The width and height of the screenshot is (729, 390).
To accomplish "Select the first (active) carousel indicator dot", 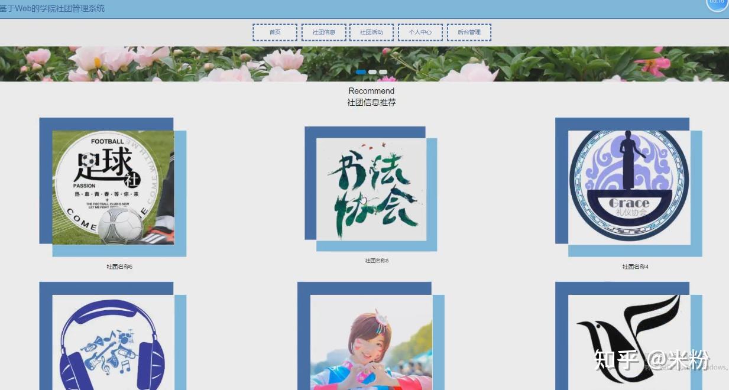I will pos(361,72).
